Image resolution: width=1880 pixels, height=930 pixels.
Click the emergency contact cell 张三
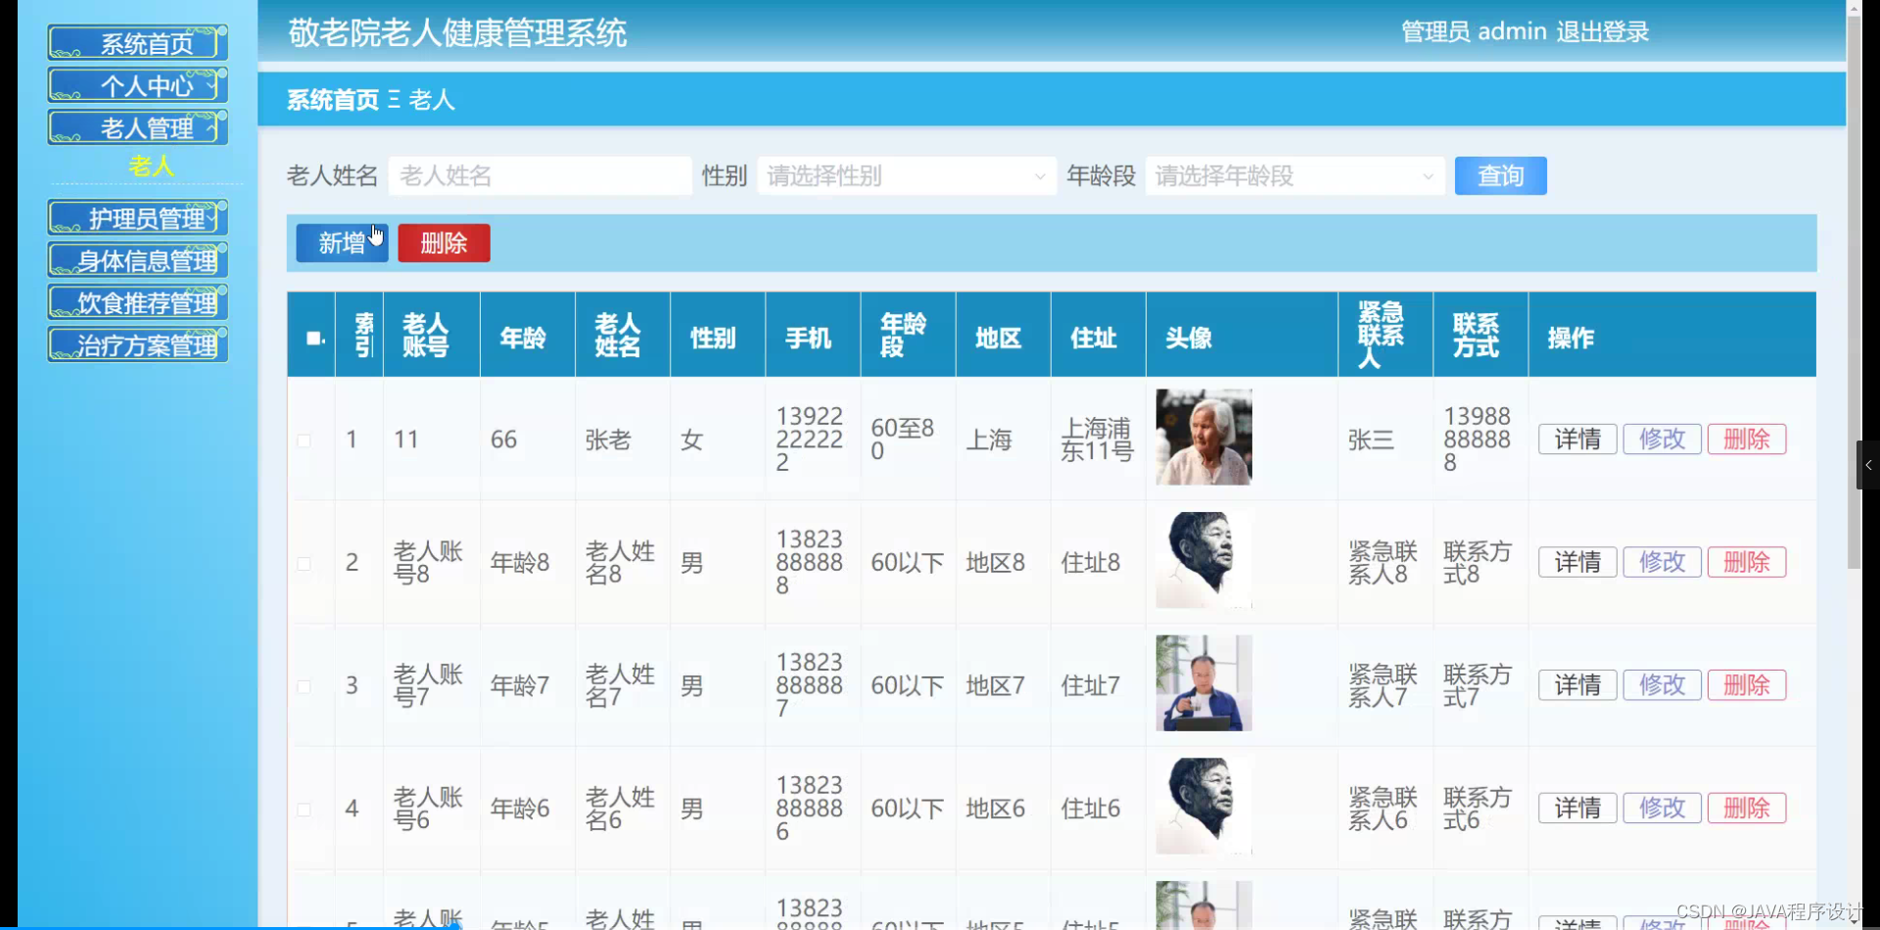(1371, 441)
